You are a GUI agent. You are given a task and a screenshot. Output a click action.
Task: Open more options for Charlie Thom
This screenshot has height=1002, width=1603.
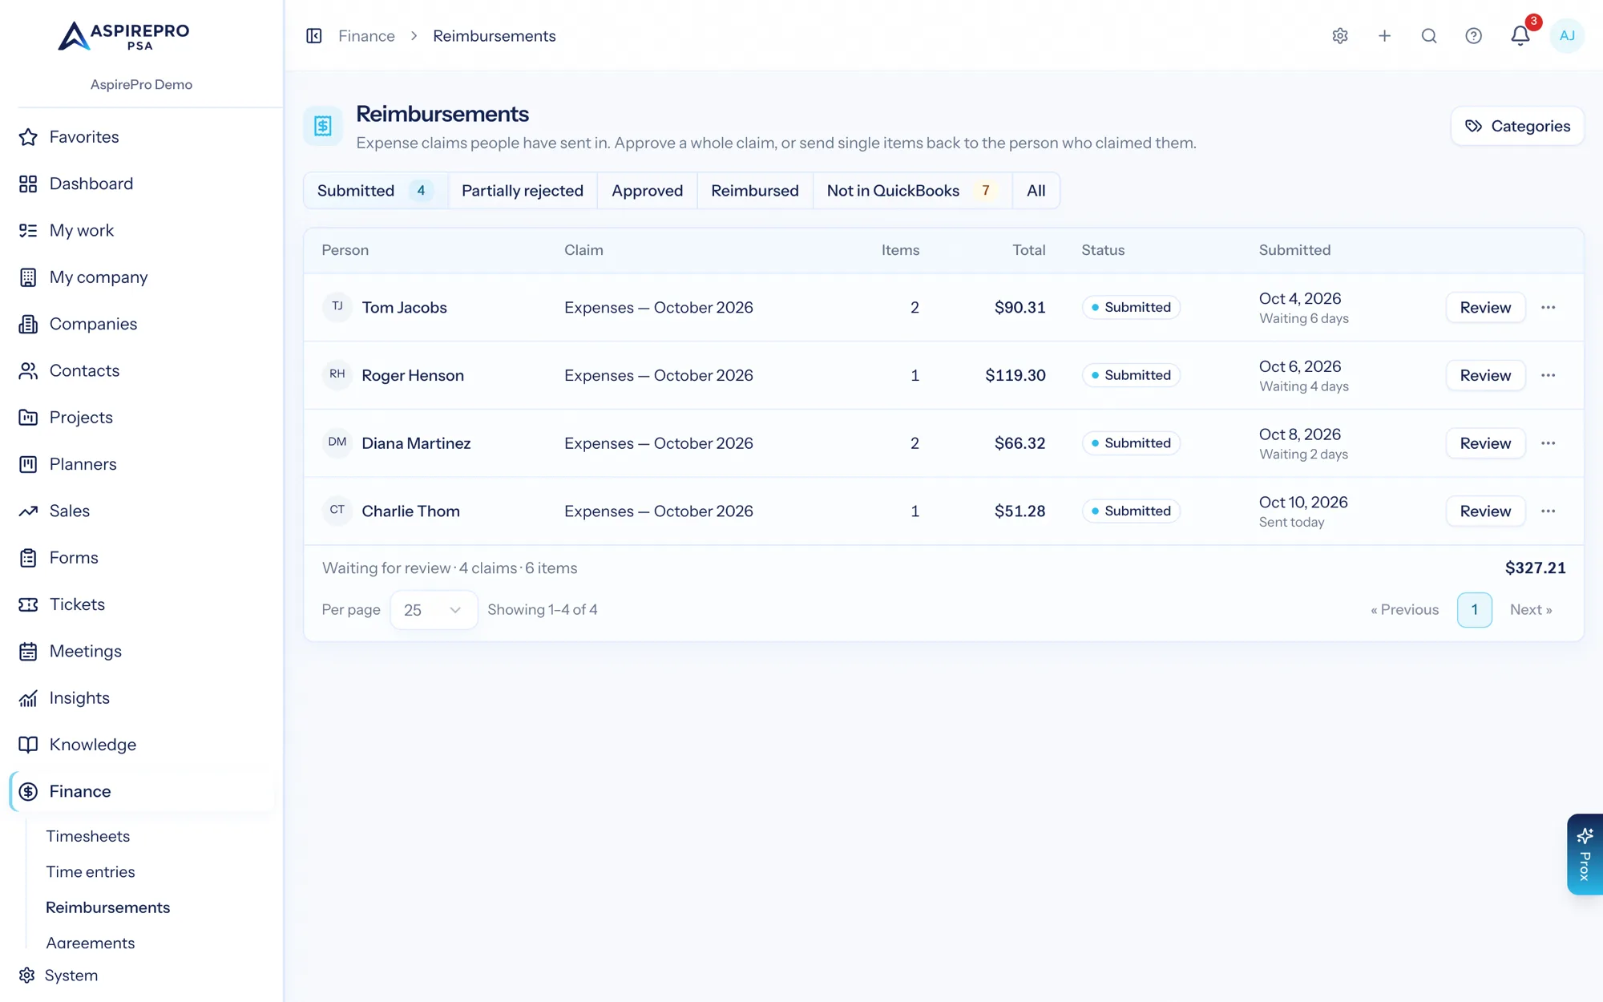(1548, 511)
